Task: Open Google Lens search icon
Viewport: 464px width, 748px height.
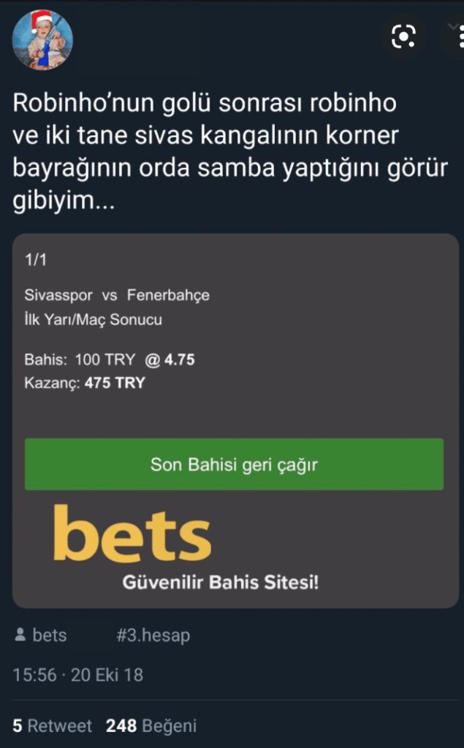Action: 403,36
